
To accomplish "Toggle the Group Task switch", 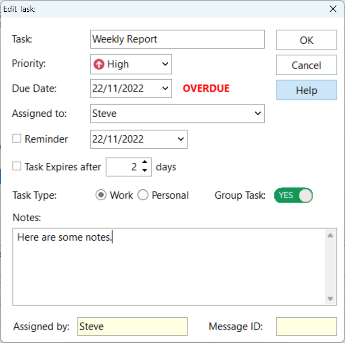I will (x=293, y=195).
